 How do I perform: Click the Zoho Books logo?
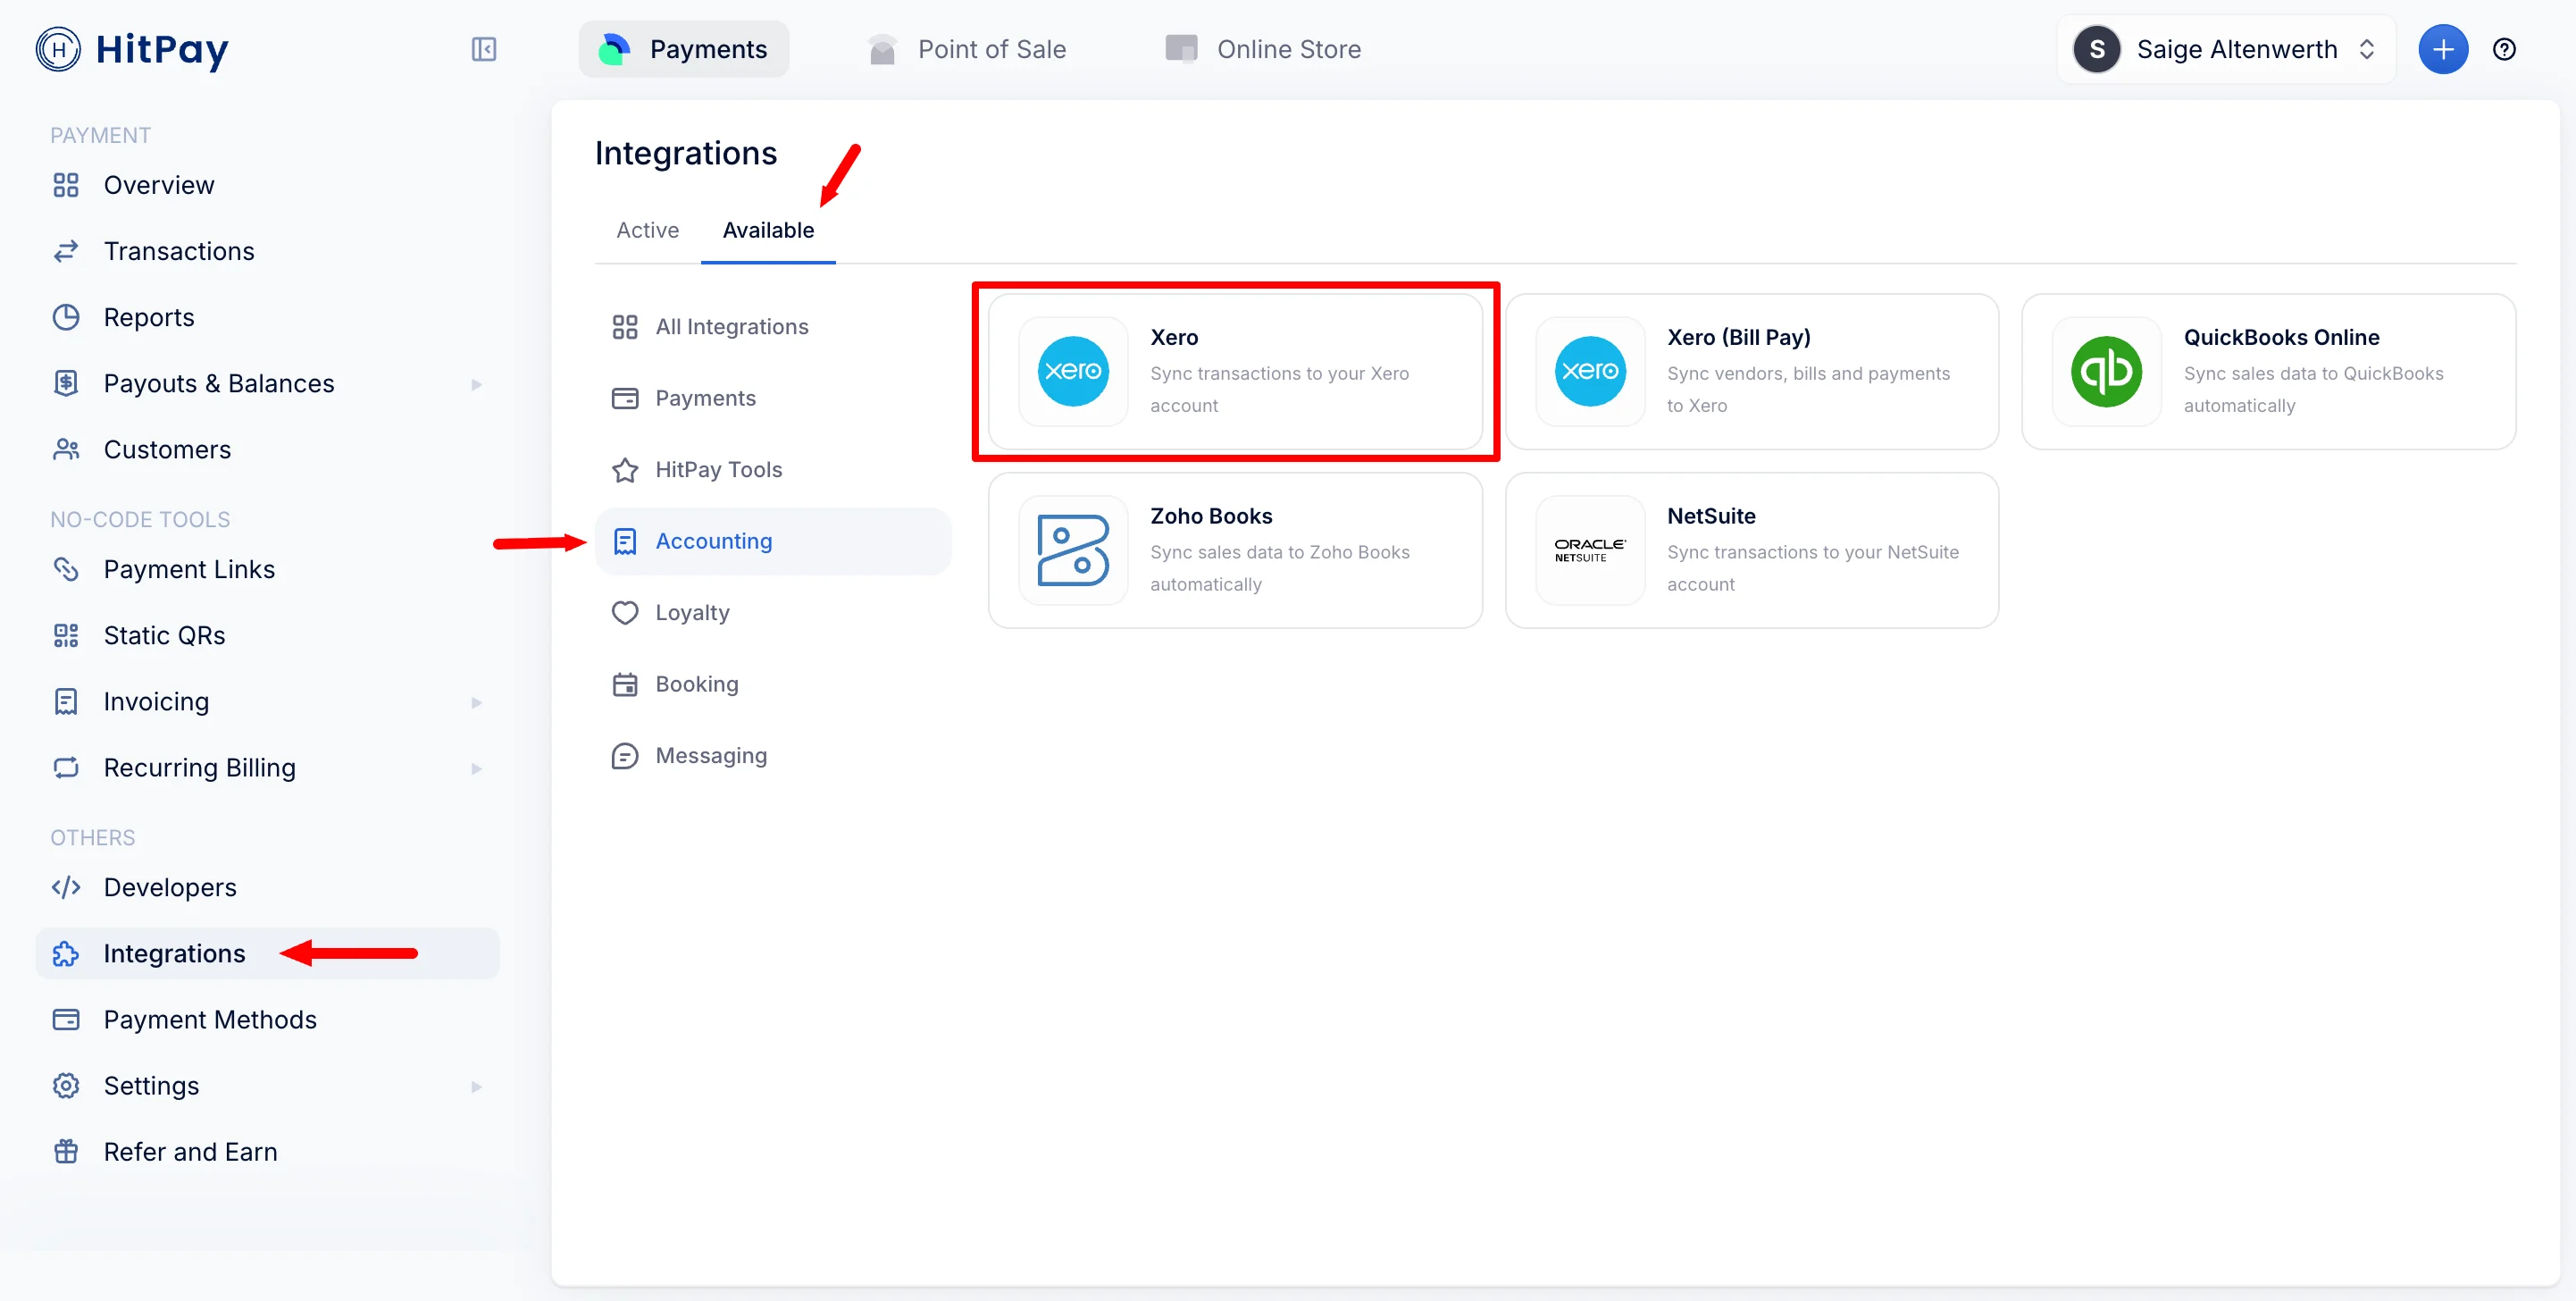pyautogui.click(x=1072, y=550)
